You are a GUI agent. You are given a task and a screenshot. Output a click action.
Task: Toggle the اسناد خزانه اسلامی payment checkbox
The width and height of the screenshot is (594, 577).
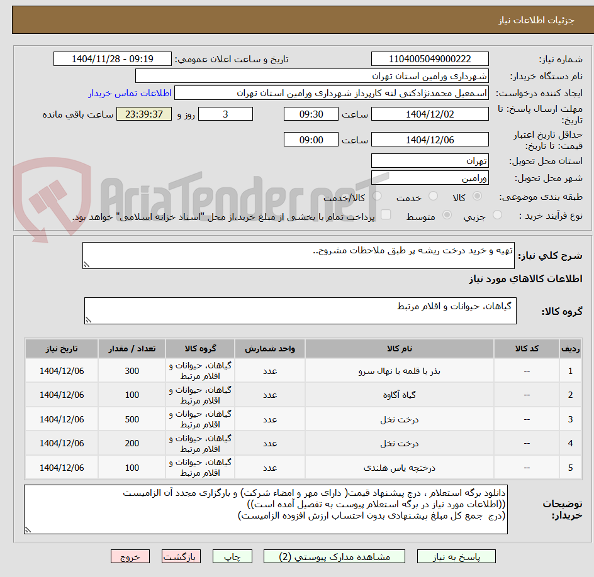(x=386, y=214)
